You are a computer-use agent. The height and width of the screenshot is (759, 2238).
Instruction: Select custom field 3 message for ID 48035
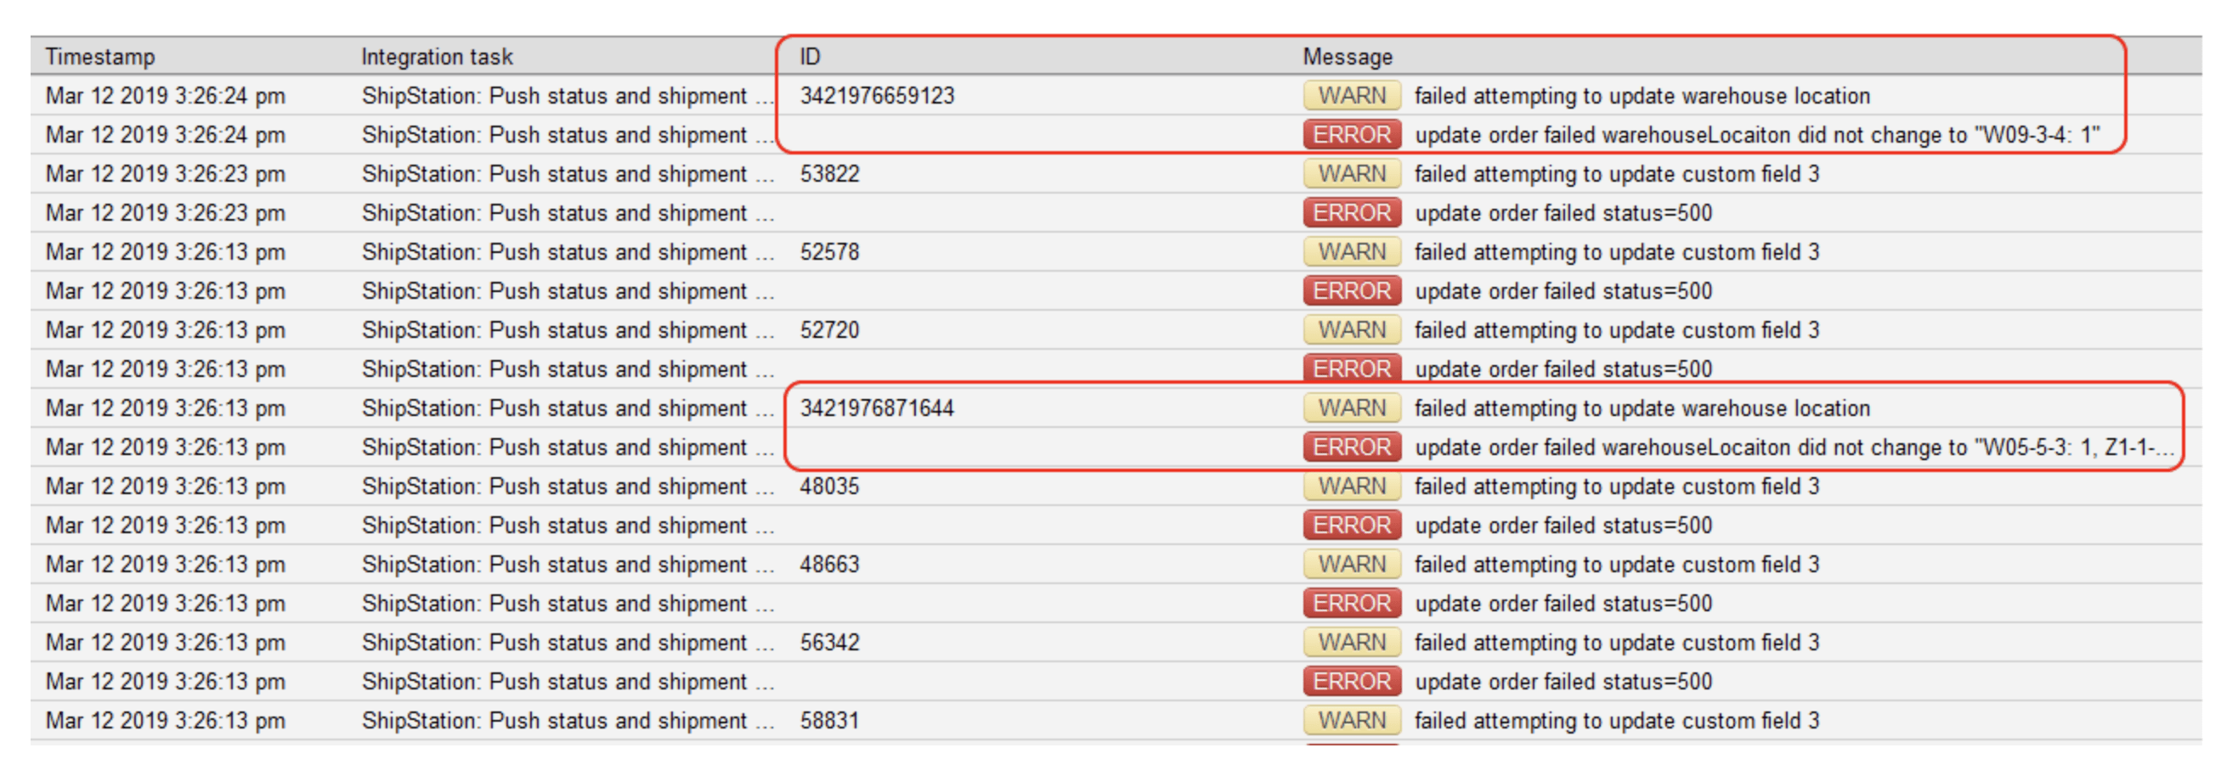[x=1617, y=486]
